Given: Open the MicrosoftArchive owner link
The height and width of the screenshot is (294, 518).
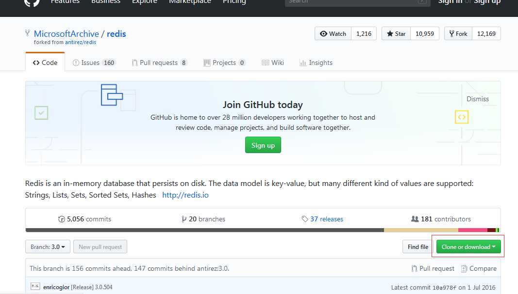Looking at the screenshot, I should (x=67, y=33).
